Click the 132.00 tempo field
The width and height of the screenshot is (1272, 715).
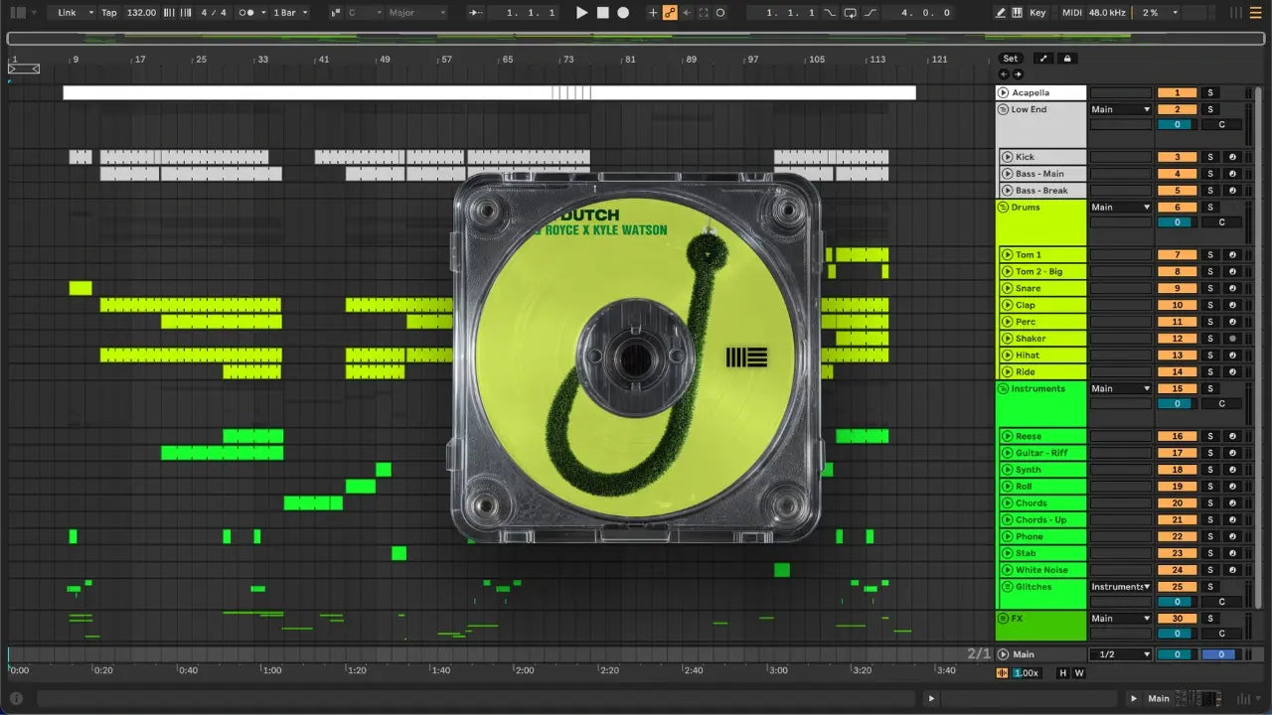(x=141, y=13)
